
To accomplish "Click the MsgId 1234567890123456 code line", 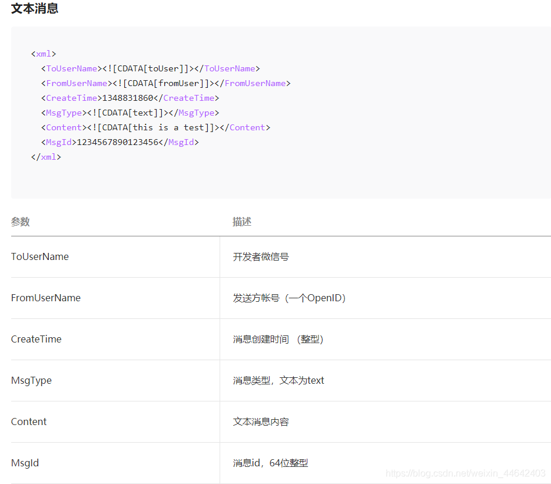I will pos(120,143).
